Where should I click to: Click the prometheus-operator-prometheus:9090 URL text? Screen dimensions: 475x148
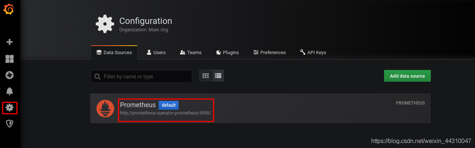coord(166,113)
